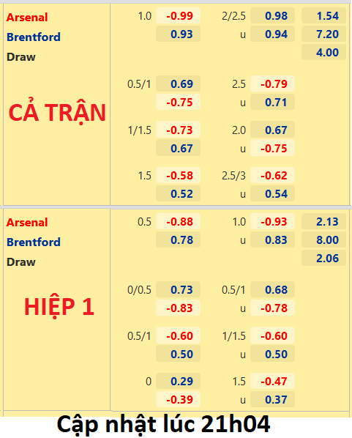Click full-match over 2/2.5 odds 0.98

(272, 15)
